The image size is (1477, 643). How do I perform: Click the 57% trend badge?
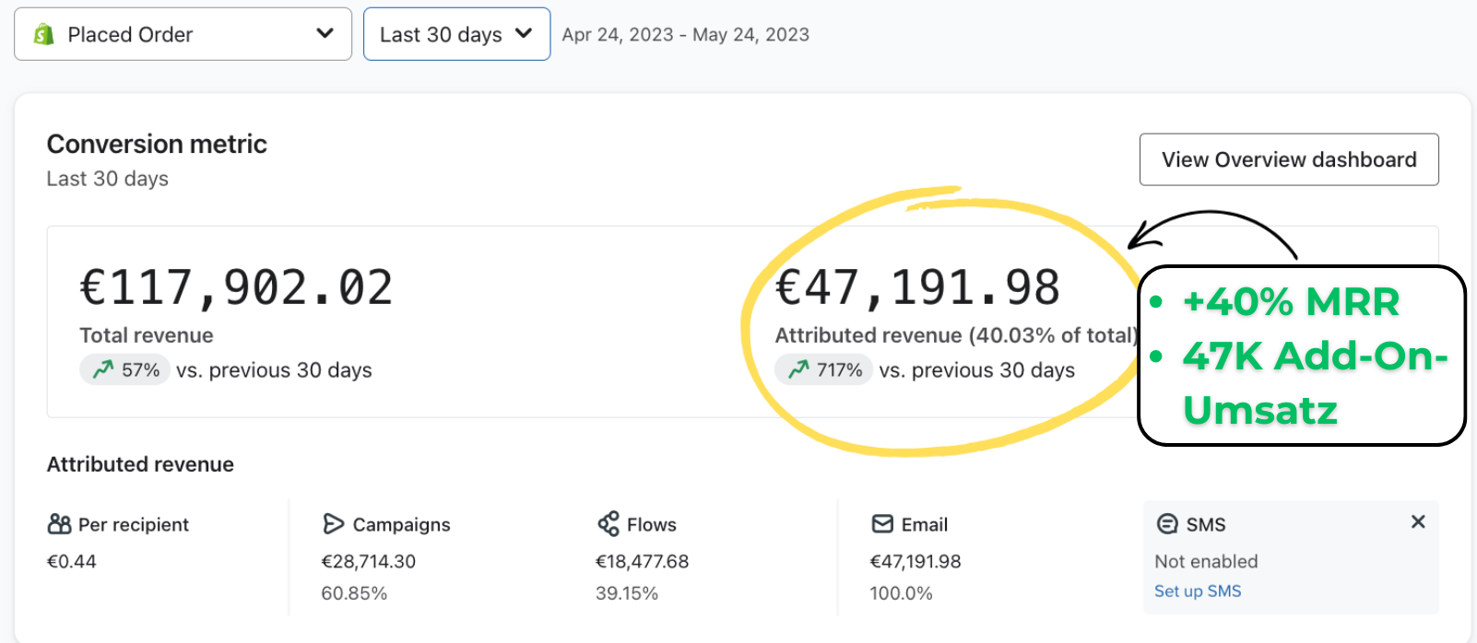[x=124, y=370]
